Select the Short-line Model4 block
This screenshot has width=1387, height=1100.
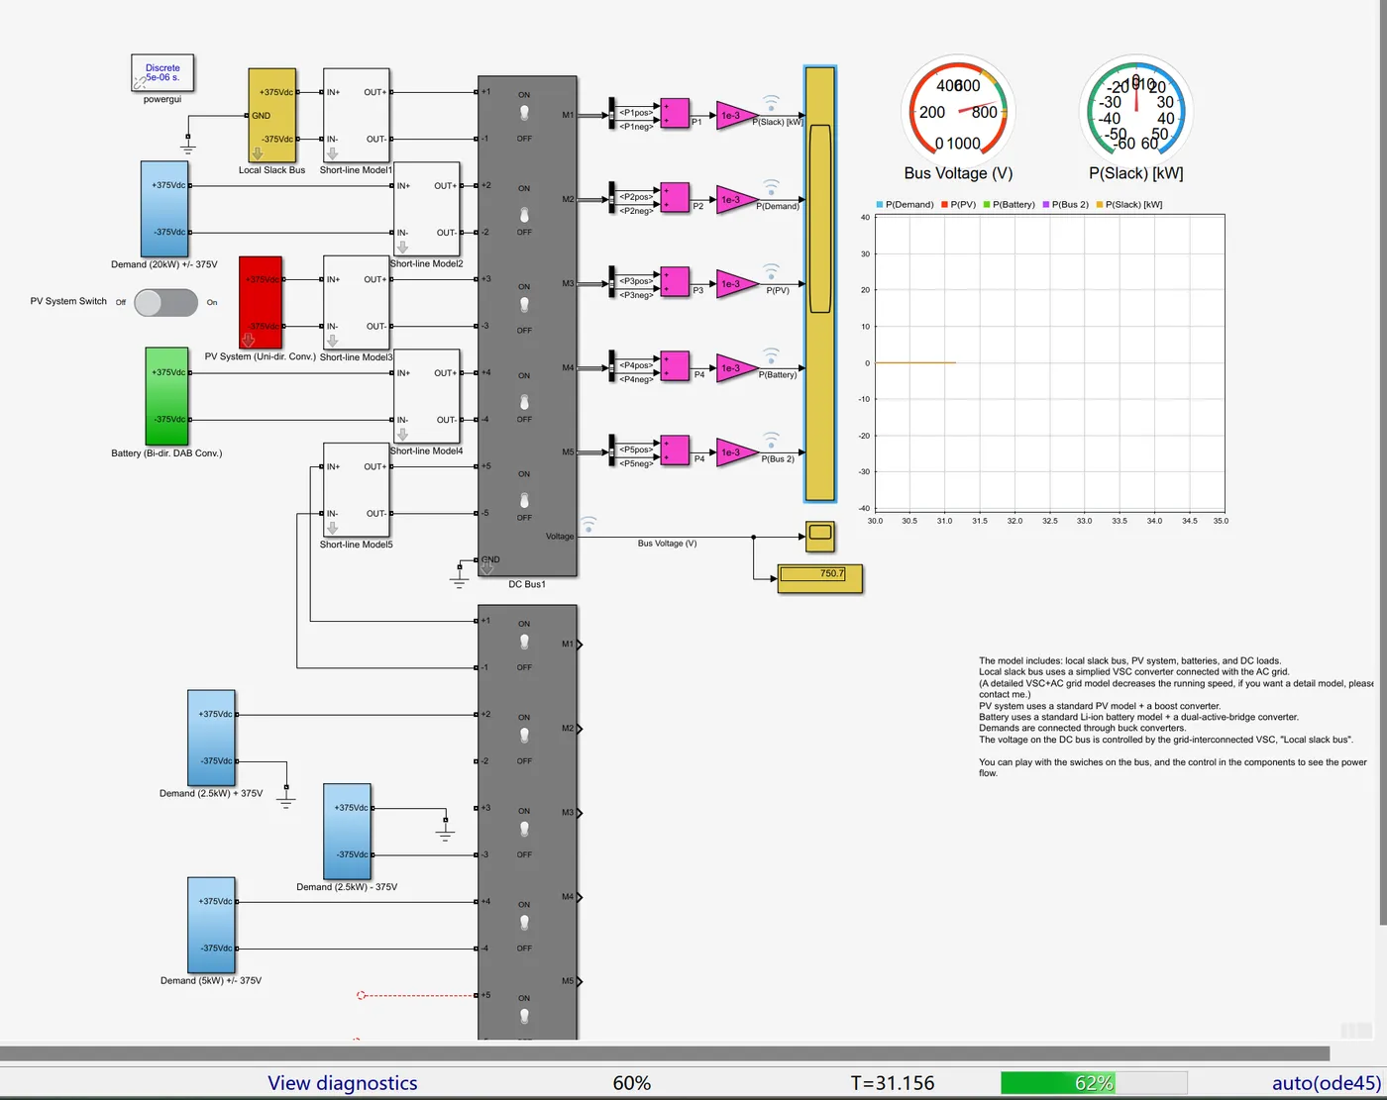[x=426, y=396]
